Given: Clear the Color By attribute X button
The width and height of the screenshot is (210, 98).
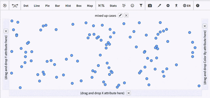Looking at the screenshot, I should [205, 26].
